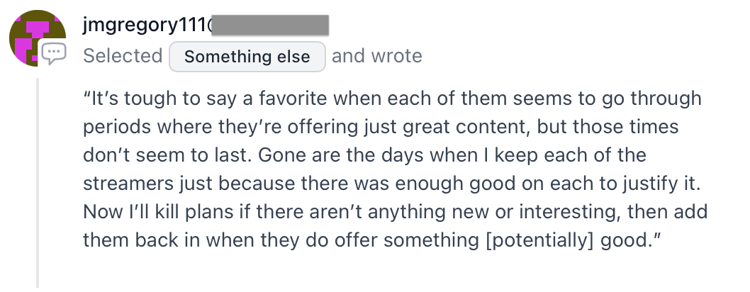
Task: Click the gray redacted email block
Action: coord(270,26)
